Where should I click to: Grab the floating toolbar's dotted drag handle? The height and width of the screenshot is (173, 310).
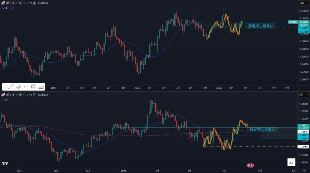coord(4,87)
